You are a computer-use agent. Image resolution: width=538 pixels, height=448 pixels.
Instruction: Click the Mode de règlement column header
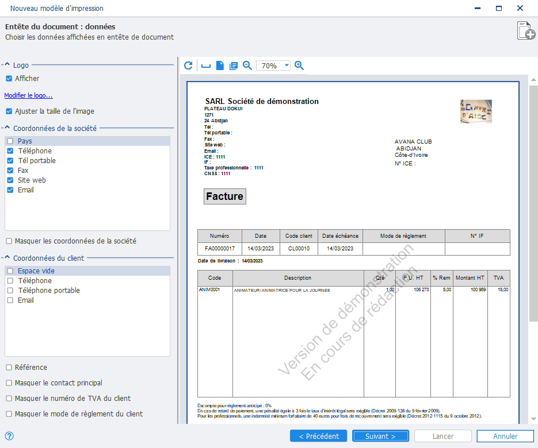tap(403, 236)
